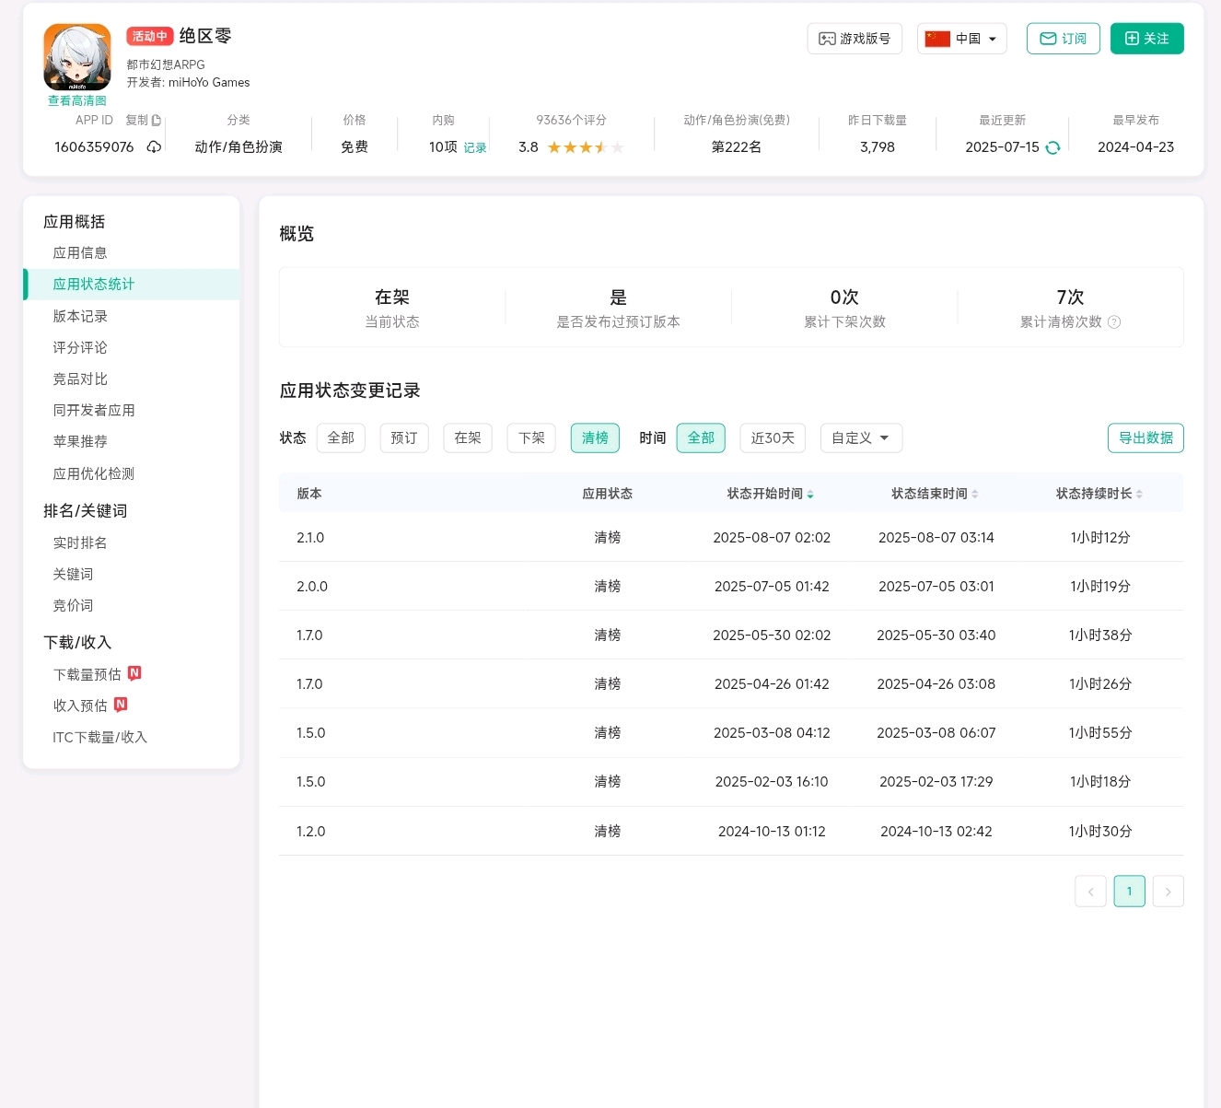Sort by 状态持续时长 column arrows
The height and width of the screenshot is (1108, 1221).
[1139, 495]
